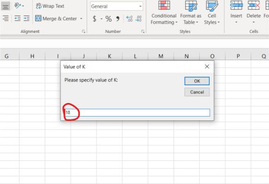Open Alignment settings dialog launcher

click(84, 31)
